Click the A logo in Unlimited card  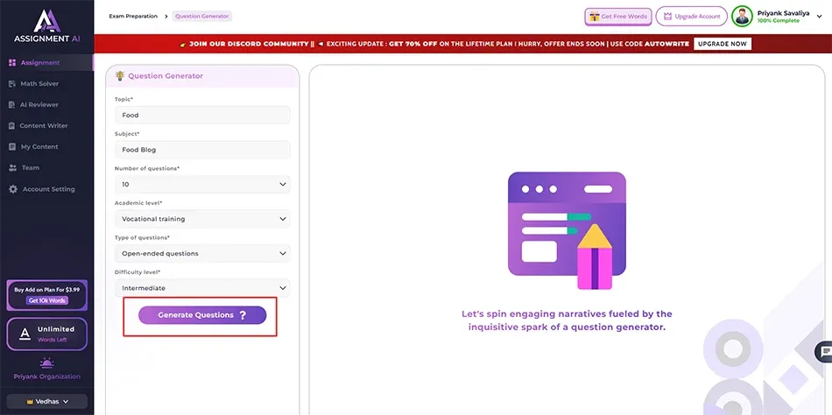[25, 334]
